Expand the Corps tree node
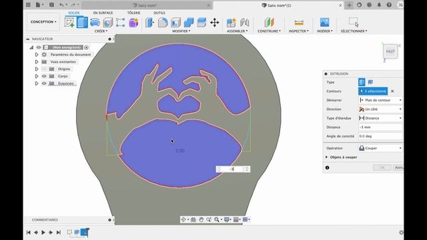Image resolution: width=427 pixels, height=240 pixels. [x=37, y=76]
